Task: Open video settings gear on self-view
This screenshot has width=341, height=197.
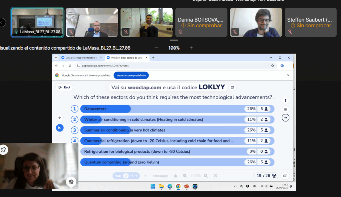Action: (71, 182)
